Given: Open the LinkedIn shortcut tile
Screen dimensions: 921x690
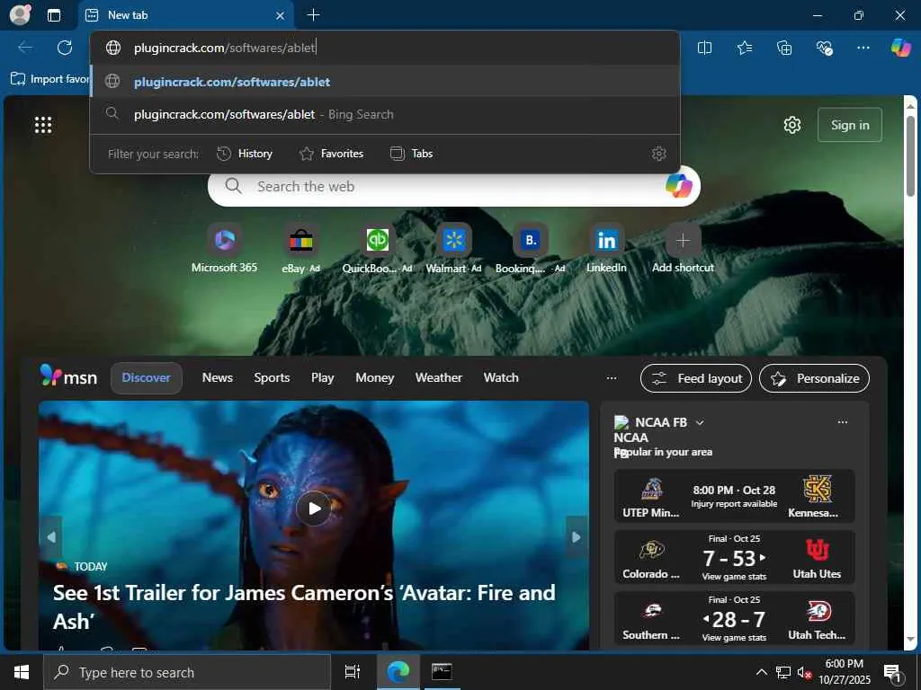Looking at the screenshot, I should (x=606, y=249).
